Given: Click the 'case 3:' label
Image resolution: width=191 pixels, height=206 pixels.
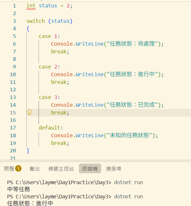Looking at the screenshot, I should (49, 97).
